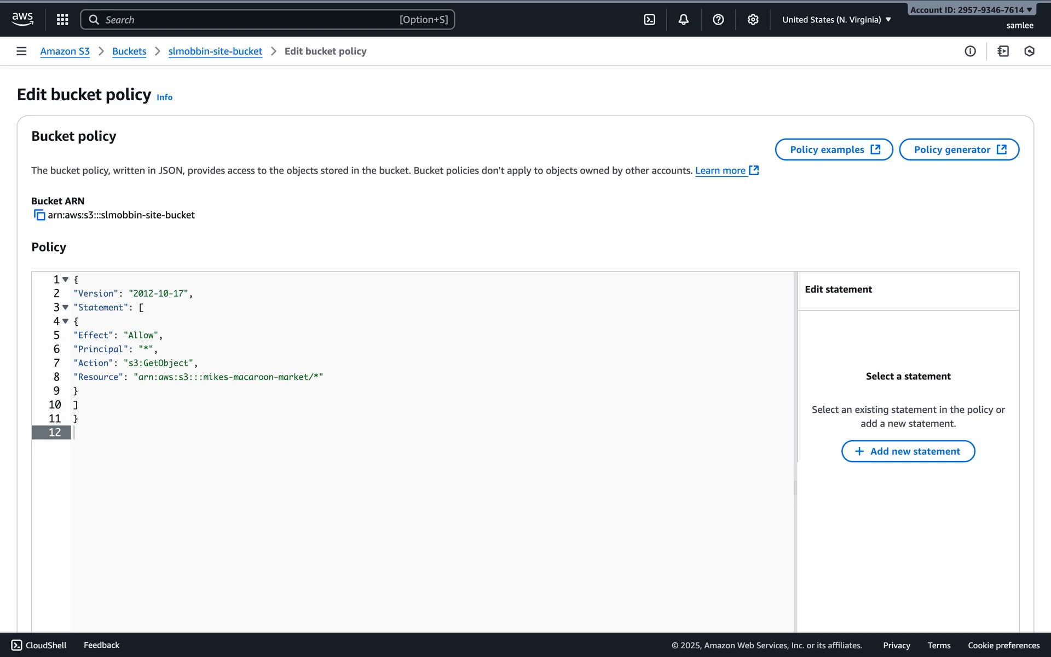Open the settings gear in the top navigation

753,20
